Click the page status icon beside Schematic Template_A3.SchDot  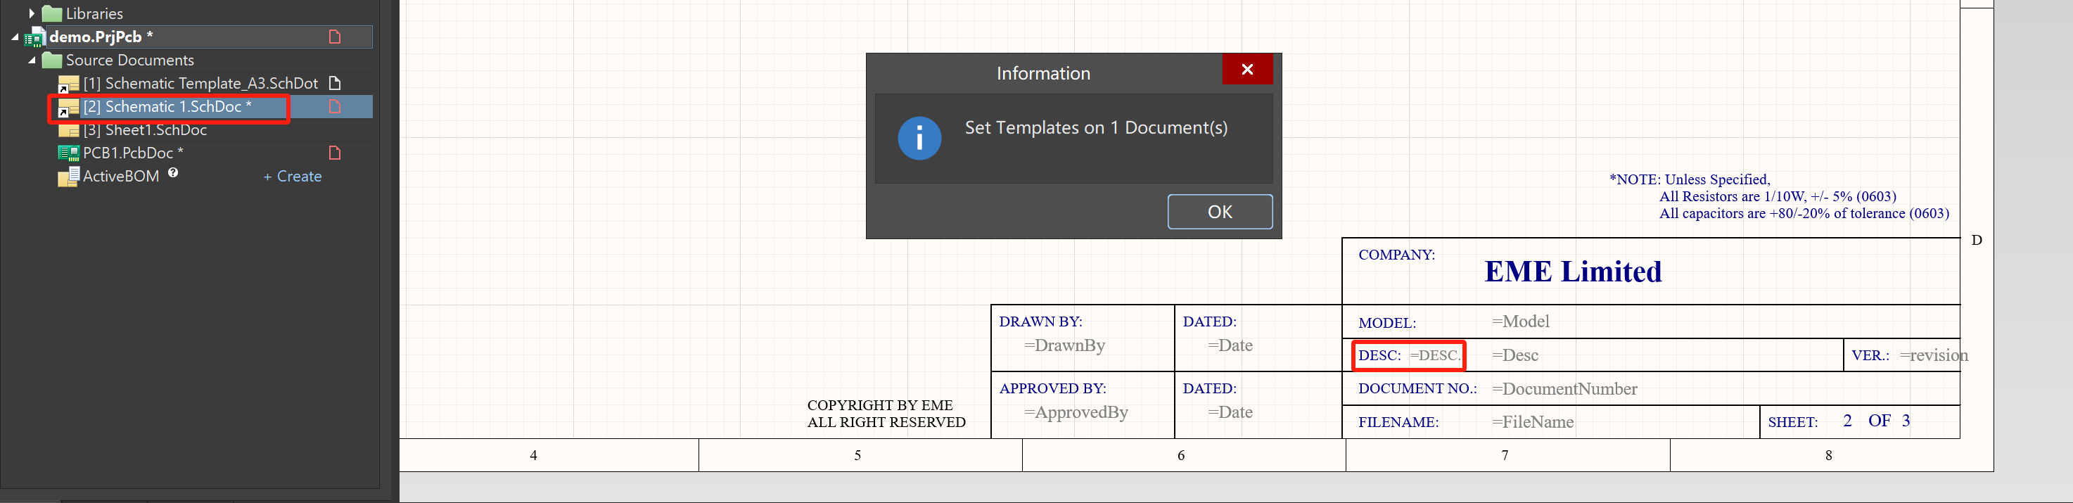(335, 84)
